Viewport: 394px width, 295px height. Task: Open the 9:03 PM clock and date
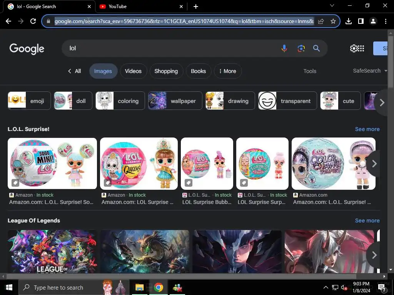tap(361, 287)
